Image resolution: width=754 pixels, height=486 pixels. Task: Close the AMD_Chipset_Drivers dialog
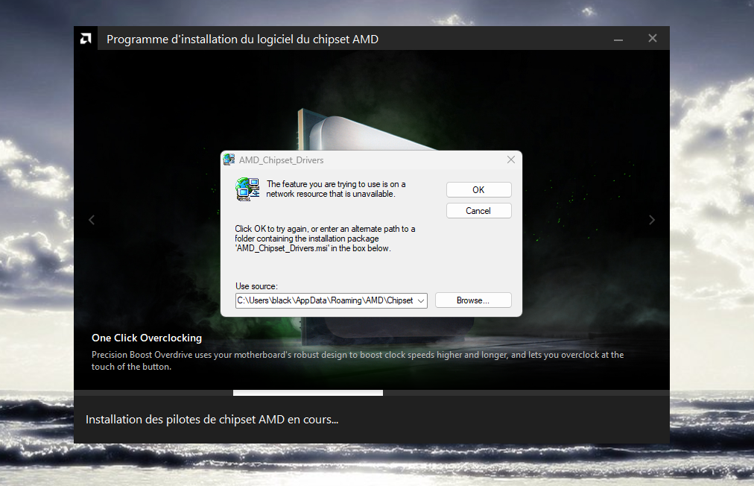tap(511, 160)
